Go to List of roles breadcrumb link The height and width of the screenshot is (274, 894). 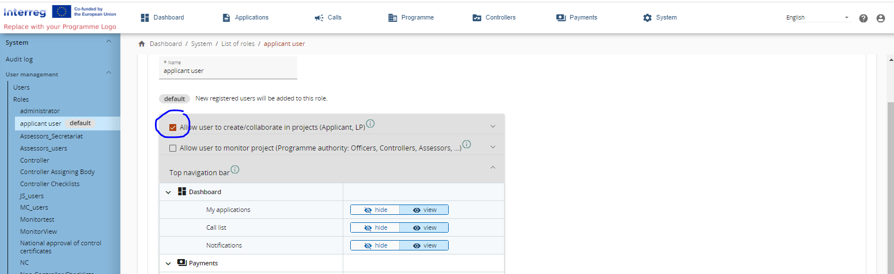point(238,44)
